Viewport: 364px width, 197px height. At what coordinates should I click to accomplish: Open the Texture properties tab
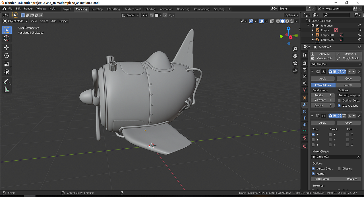[x=305, y=146]
